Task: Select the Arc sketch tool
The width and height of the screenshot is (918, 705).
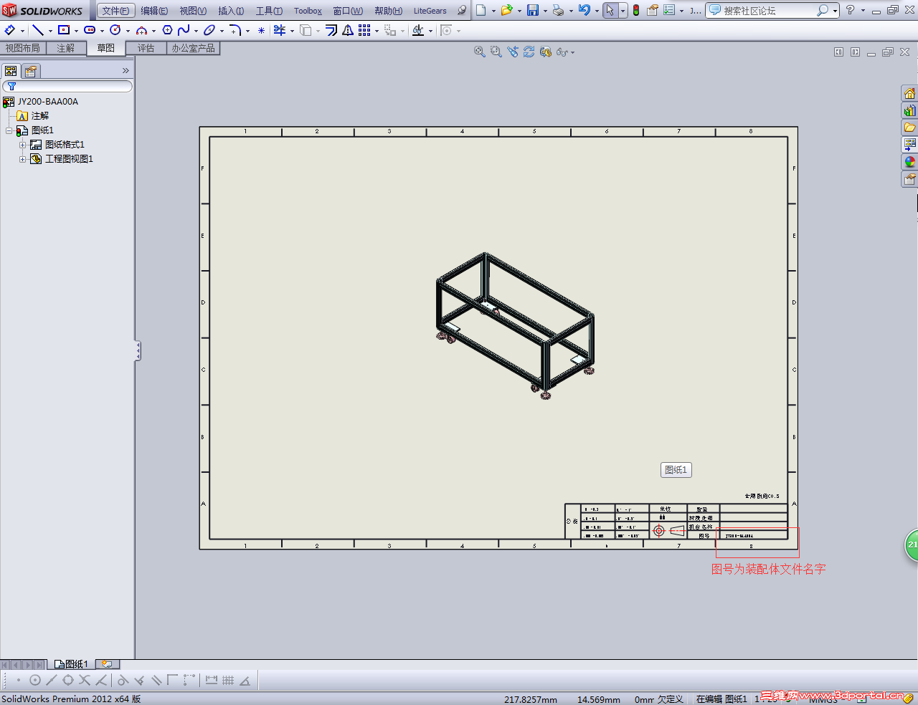Action: pos(141,30)
